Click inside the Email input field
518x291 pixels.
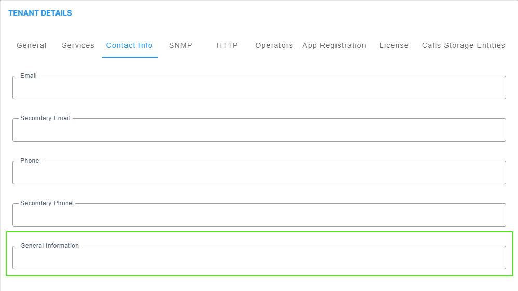point(259,88)
